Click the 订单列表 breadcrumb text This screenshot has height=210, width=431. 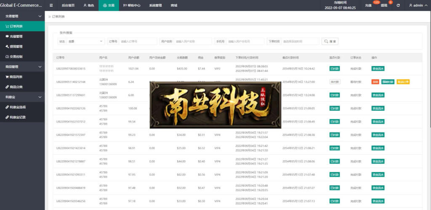click(58, 17)
